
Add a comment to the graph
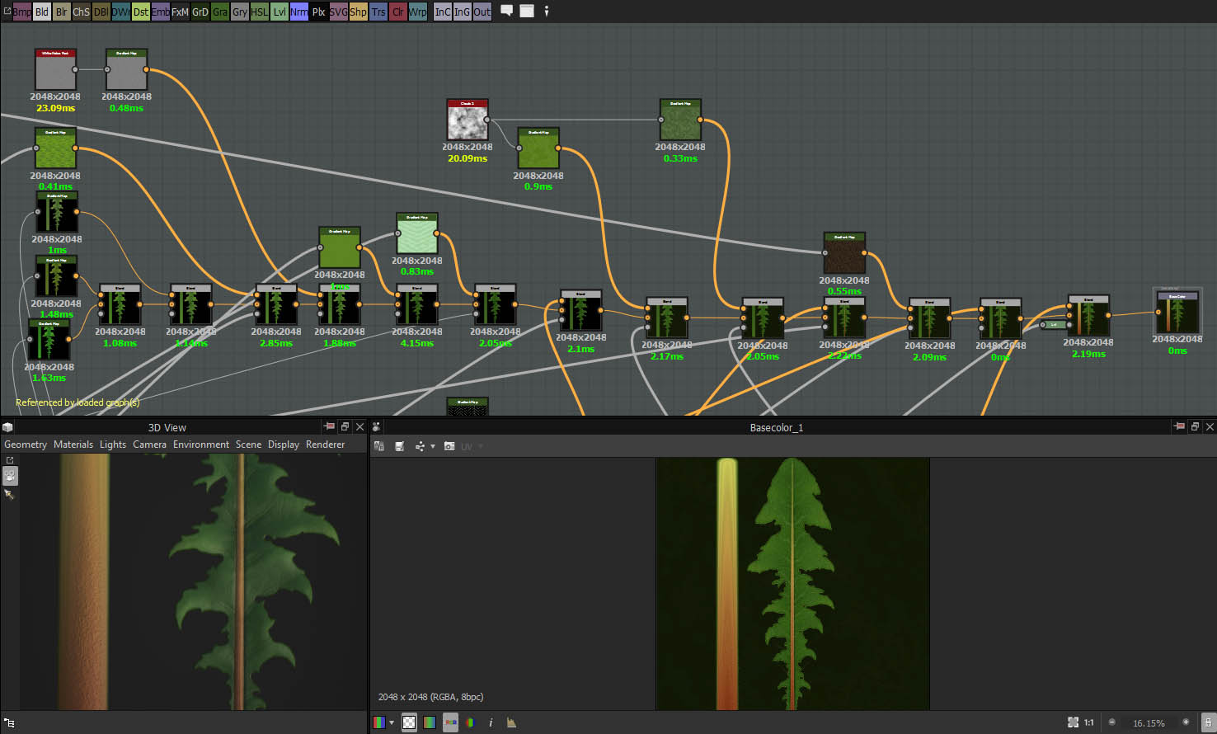click(x=507, y=11)
